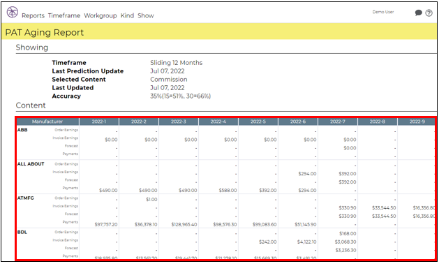Select the ABB manufacturer row label
This screenshot has width=439, height=264.
[x=22, y=130]
